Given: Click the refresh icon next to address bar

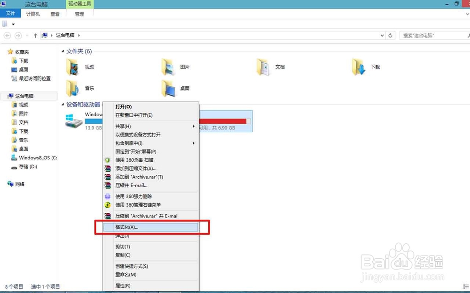Looking at the screenshot, I should pos(390,35).
